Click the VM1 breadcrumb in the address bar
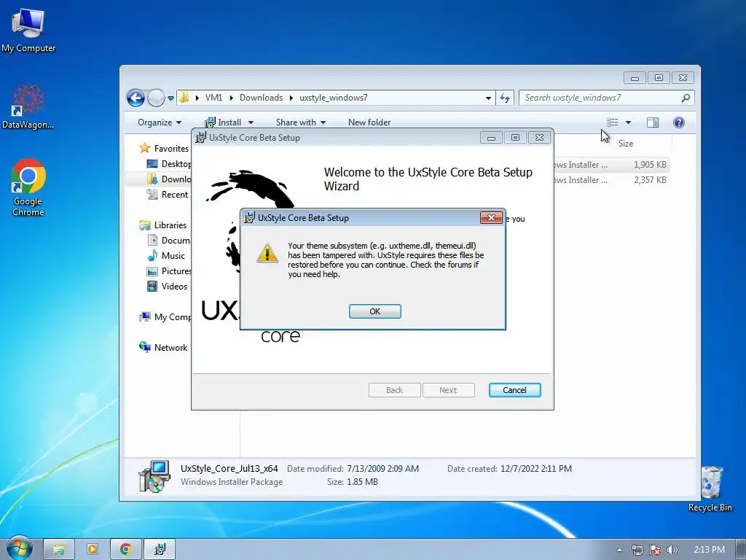746x560 pixels. (x=213, y=98)
